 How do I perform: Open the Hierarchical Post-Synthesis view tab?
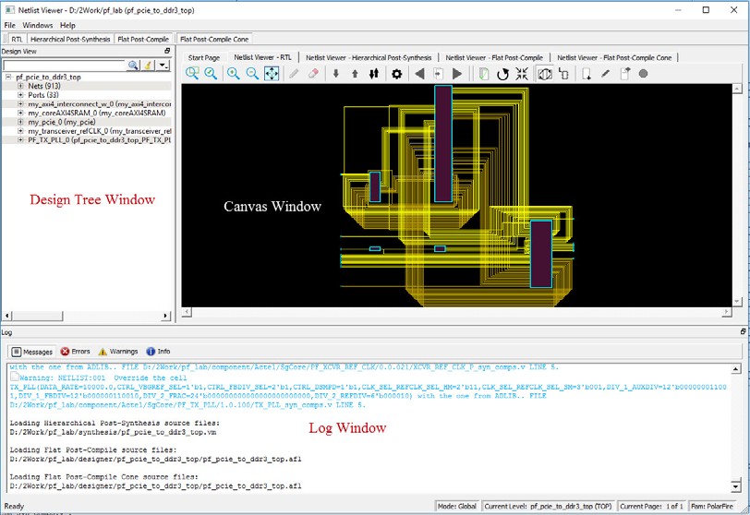[70, 40]
